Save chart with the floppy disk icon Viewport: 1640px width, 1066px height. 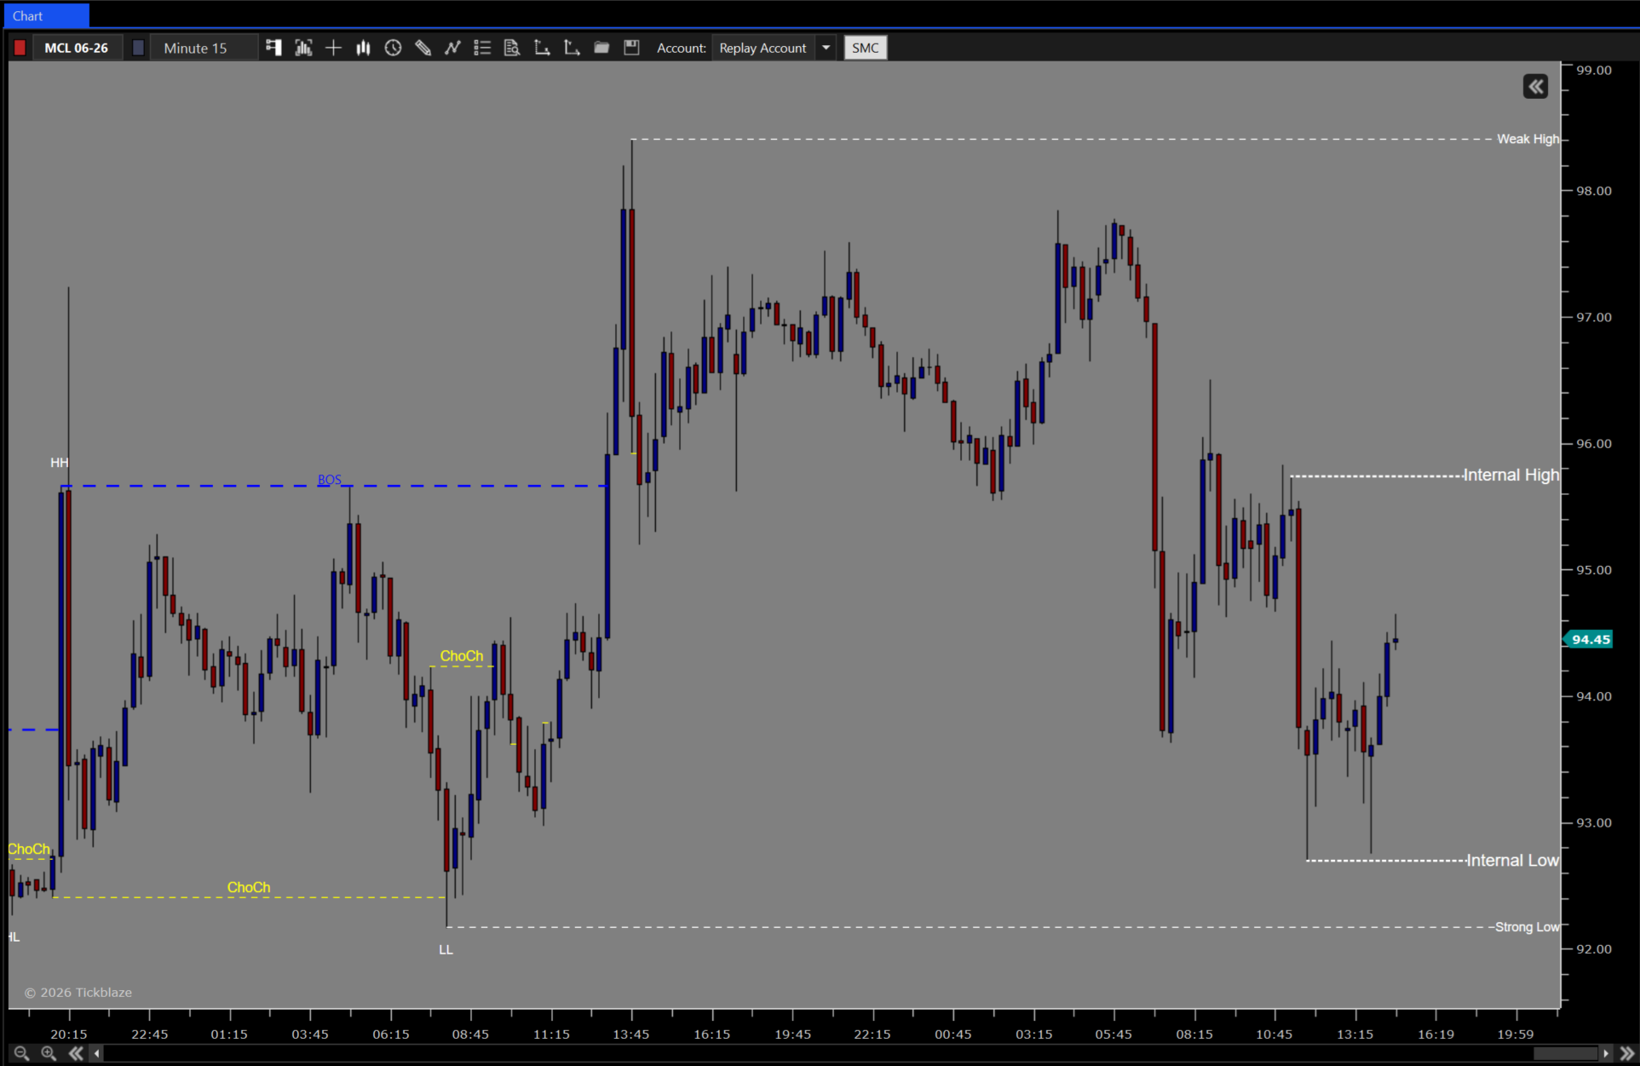pyautogui.click(x=631, y=48)
